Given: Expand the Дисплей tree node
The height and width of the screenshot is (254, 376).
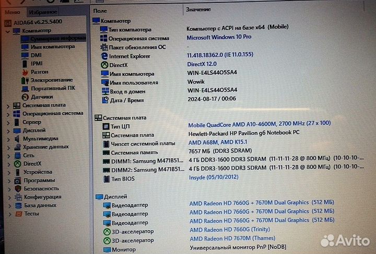Looking at the screenshot, I should pos(8,131).
